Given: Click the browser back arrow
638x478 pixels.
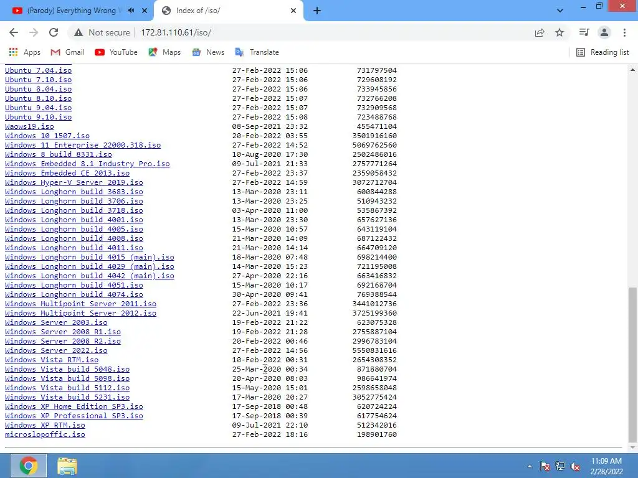Looking at the screenshot, I should (x=14, y=32).
